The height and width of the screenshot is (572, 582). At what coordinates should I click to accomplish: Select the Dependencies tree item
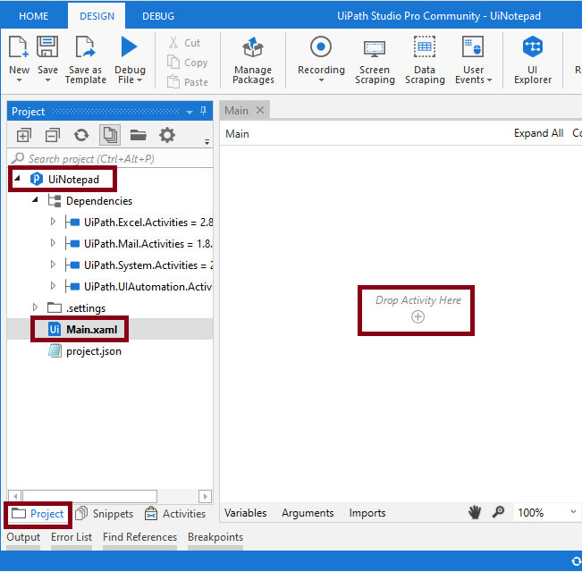[x=98, y=201]
